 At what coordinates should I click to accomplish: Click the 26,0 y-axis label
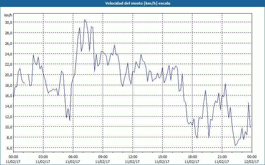click(x=8, y=43)
